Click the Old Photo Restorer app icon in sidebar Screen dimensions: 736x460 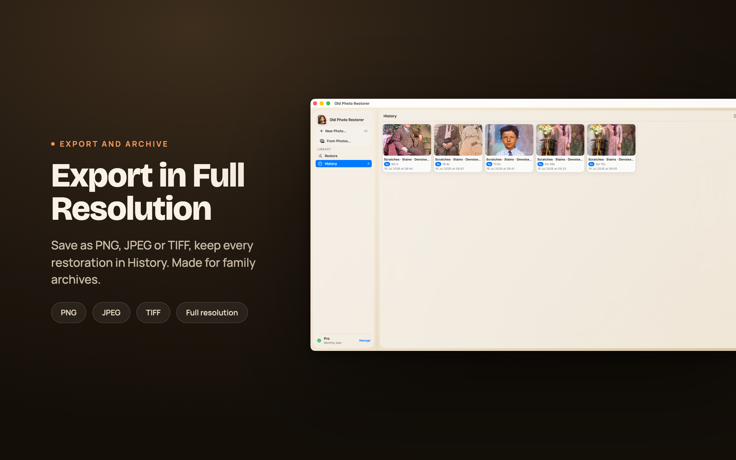pyautogui.click(x=322, y=120)
